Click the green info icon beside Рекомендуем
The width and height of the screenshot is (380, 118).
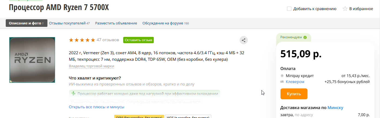[x=305, y=37]
